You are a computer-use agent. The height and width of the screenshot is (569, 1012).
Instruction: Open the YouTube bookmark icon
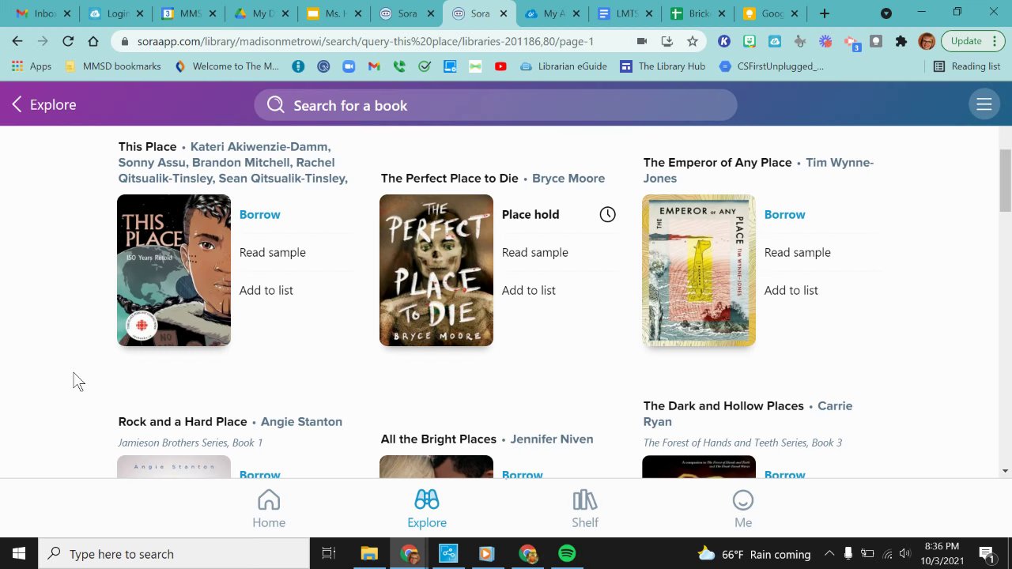click(x=500, y=66)
